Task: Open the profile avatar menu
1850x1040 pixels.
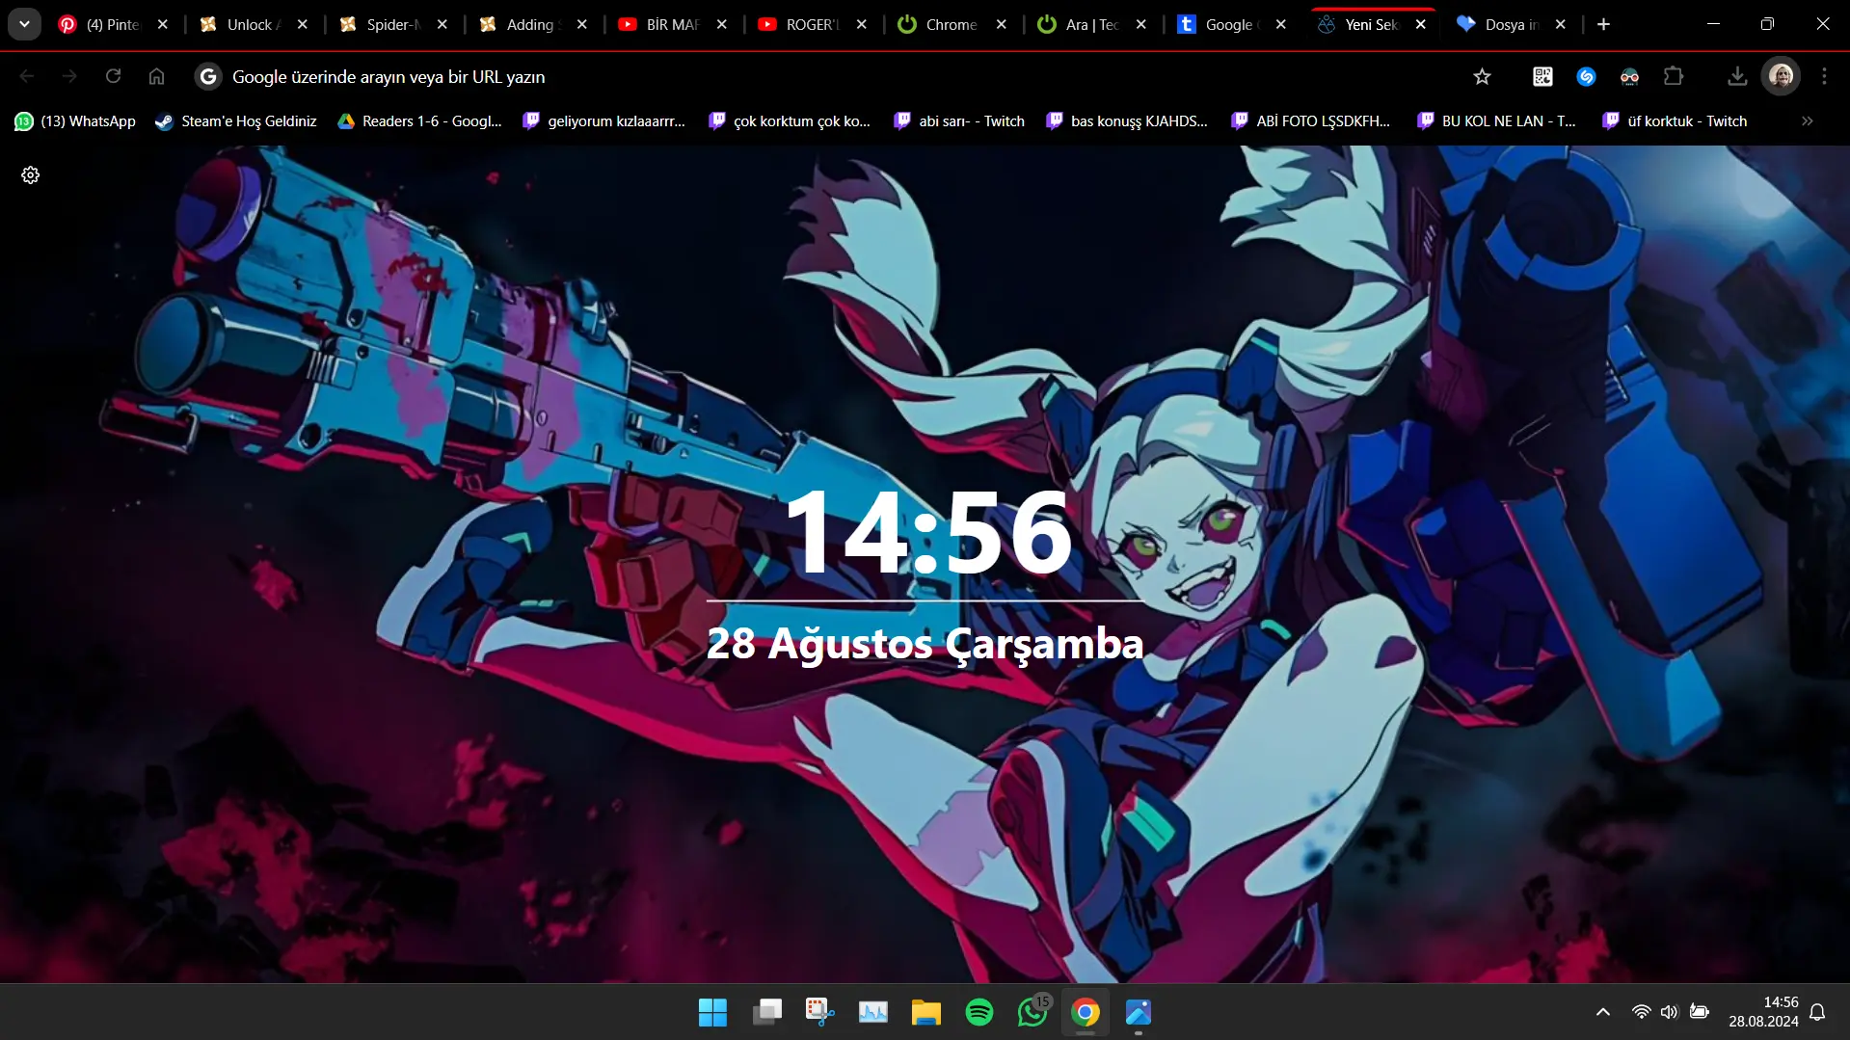Action: [x=1781, y=76]
